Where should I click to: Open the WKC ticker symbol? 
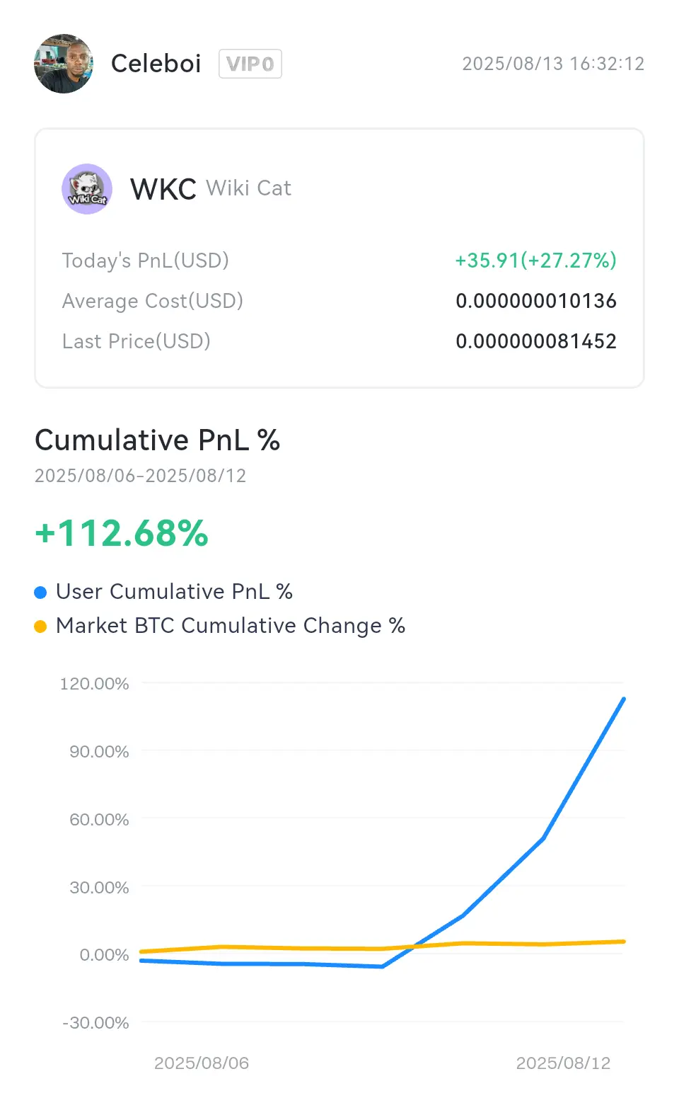pos(163,189)
